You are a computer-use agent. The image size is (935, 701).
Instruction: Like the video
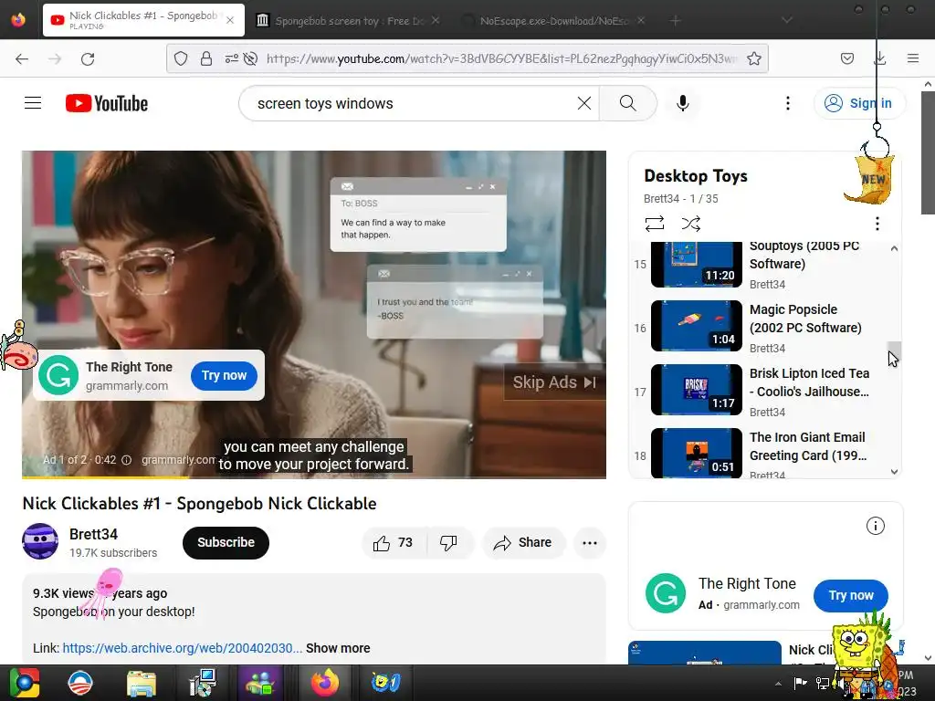point(394,542)
